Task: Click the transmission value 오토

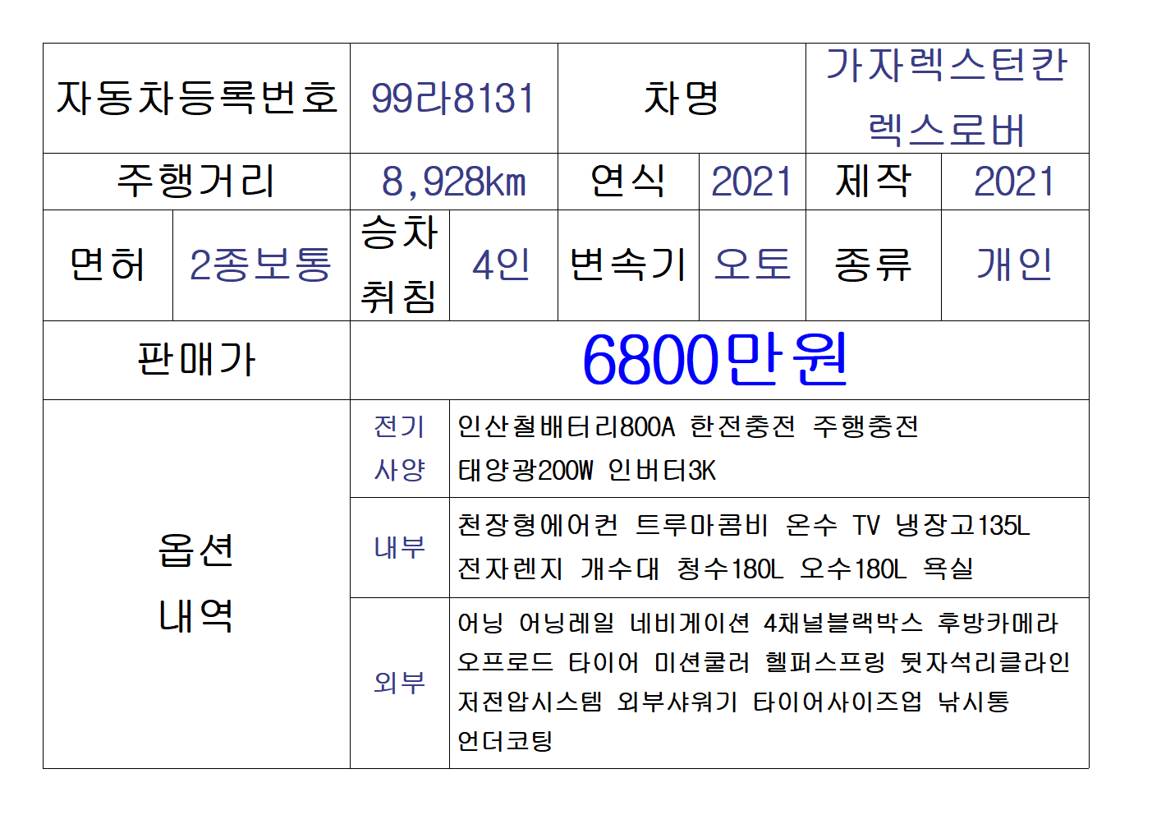Action: [751, 265]
